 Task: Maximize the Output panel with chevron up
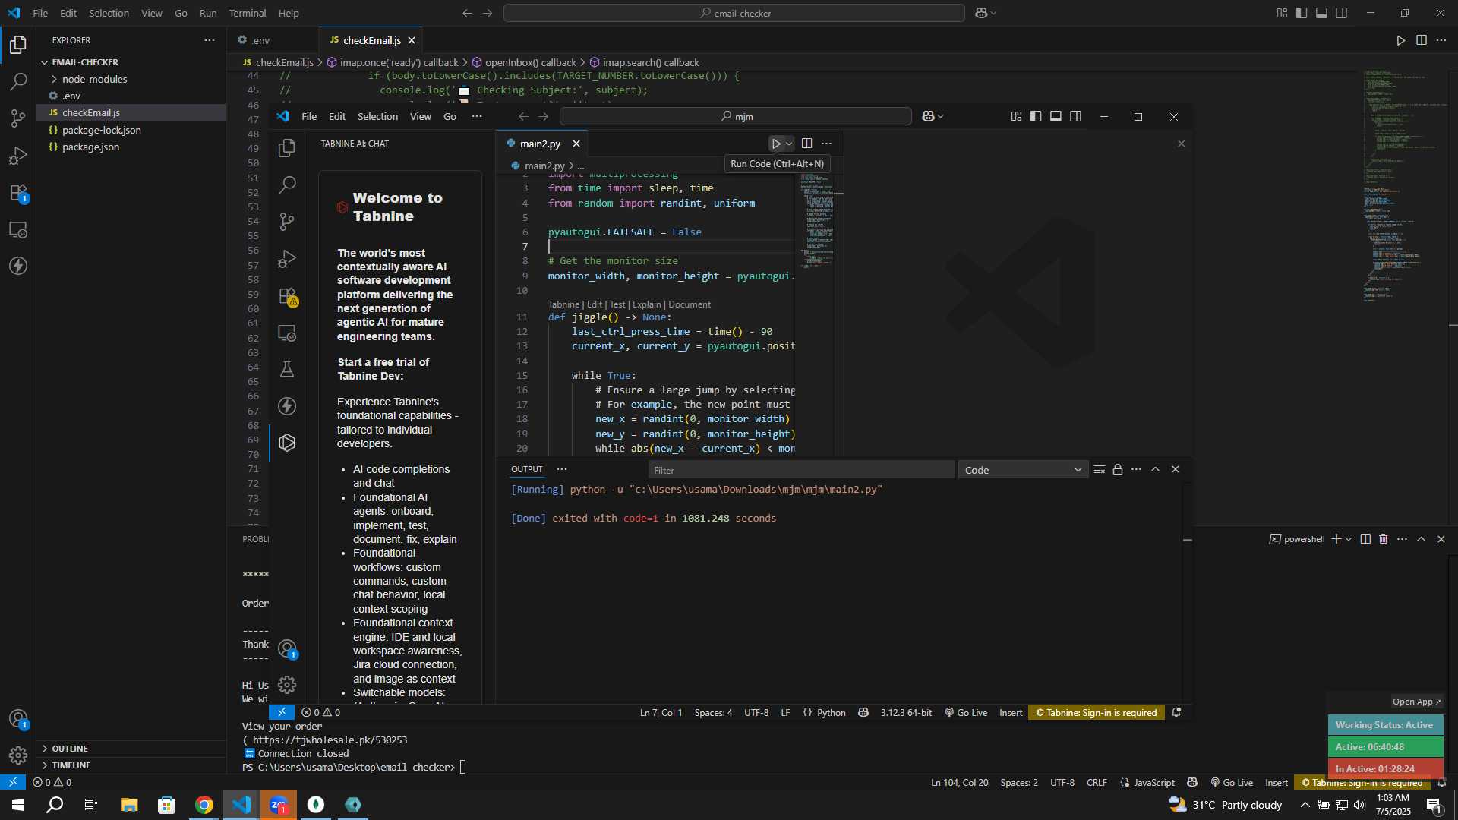point(1156,469)
